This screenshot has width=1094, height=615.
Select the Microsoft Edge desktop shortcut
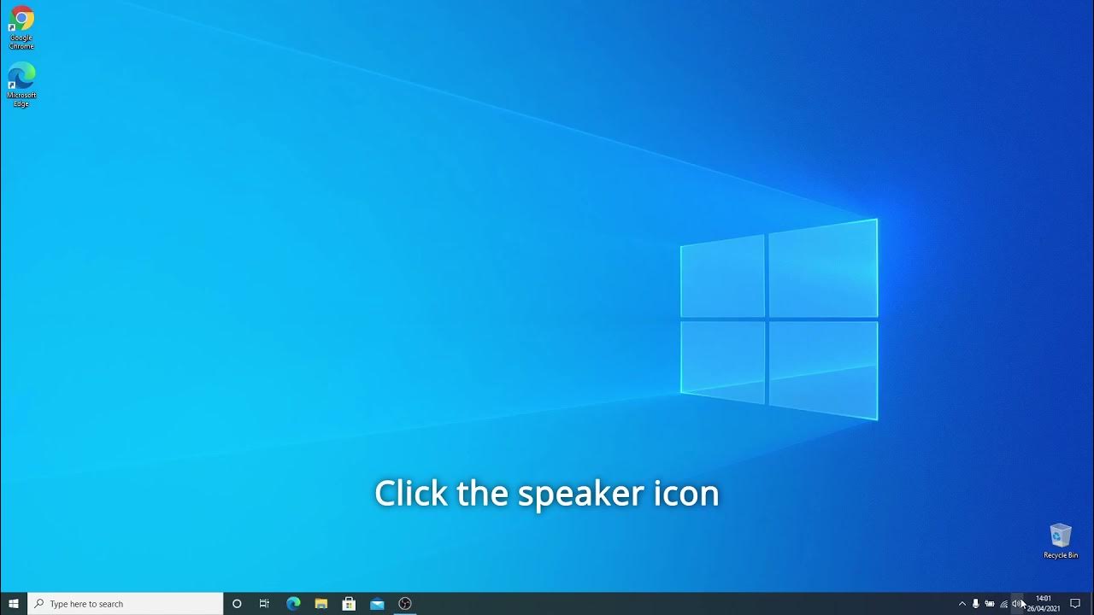(21, 85)
